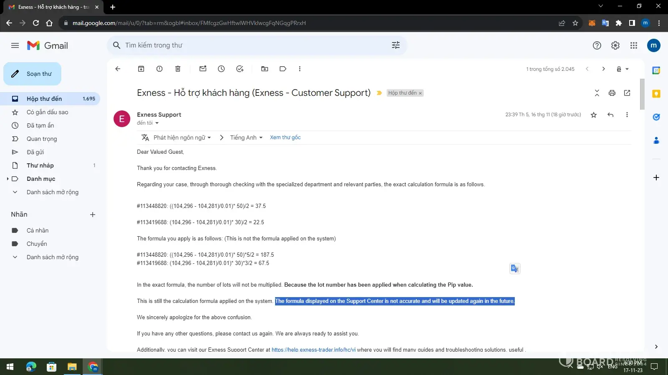Open more options for Exness Support message

[627, 115]
